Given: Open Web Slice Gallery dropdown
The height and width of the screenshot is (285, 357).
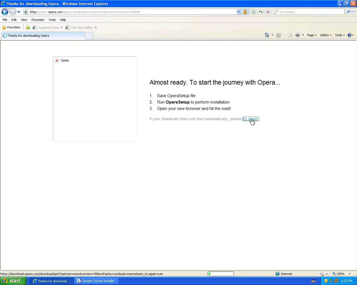Looking at the screenshot, I should coord(81,28).
